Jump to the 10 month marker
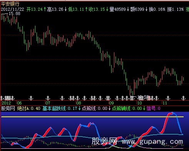The width and height of the screenshot is (189, 151). 139,103
